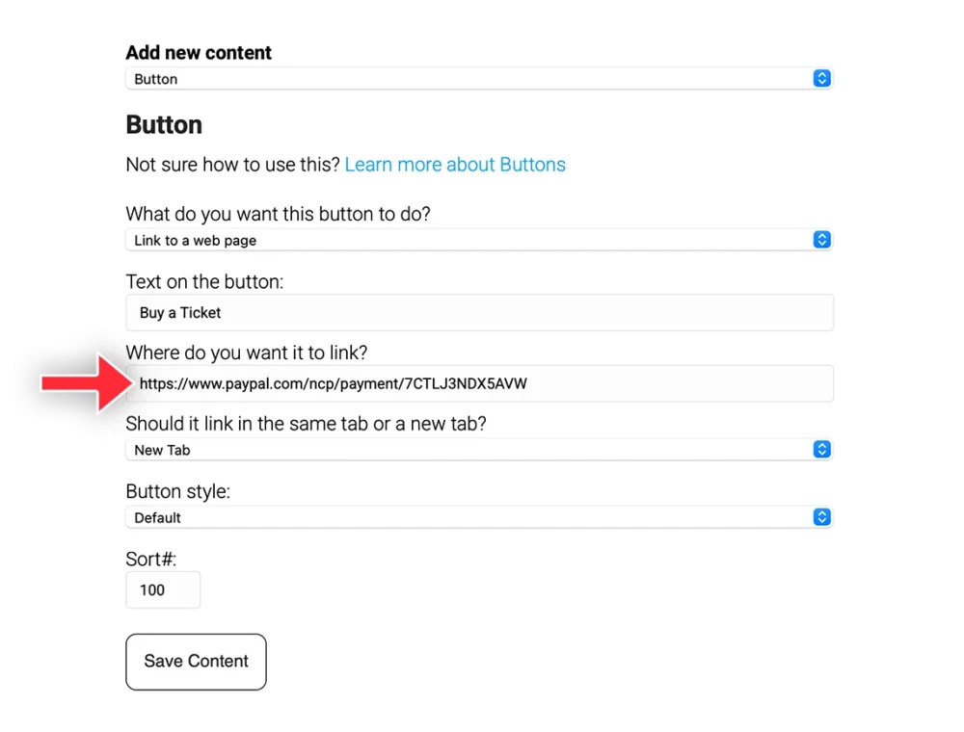Click the large Button section heading

click(x=164, y=124)
